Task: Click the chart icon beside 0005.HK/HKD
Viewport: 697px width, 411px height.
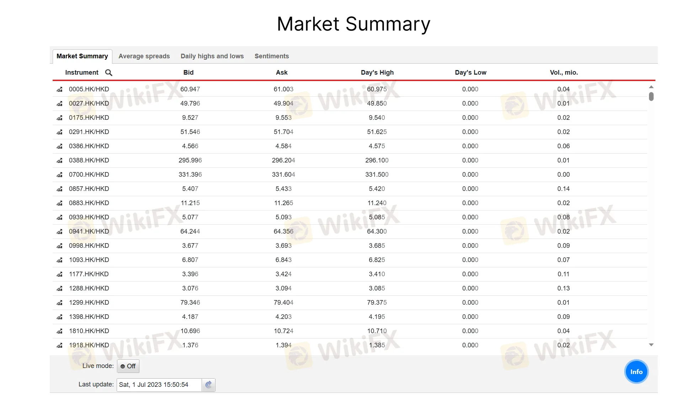Action: [x=59, y=89]
